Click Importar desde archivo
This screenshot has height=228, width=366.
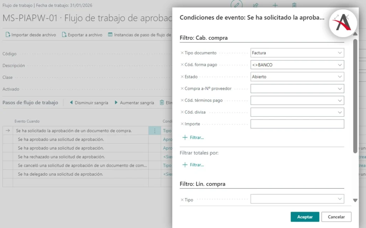tap(31, 35)
